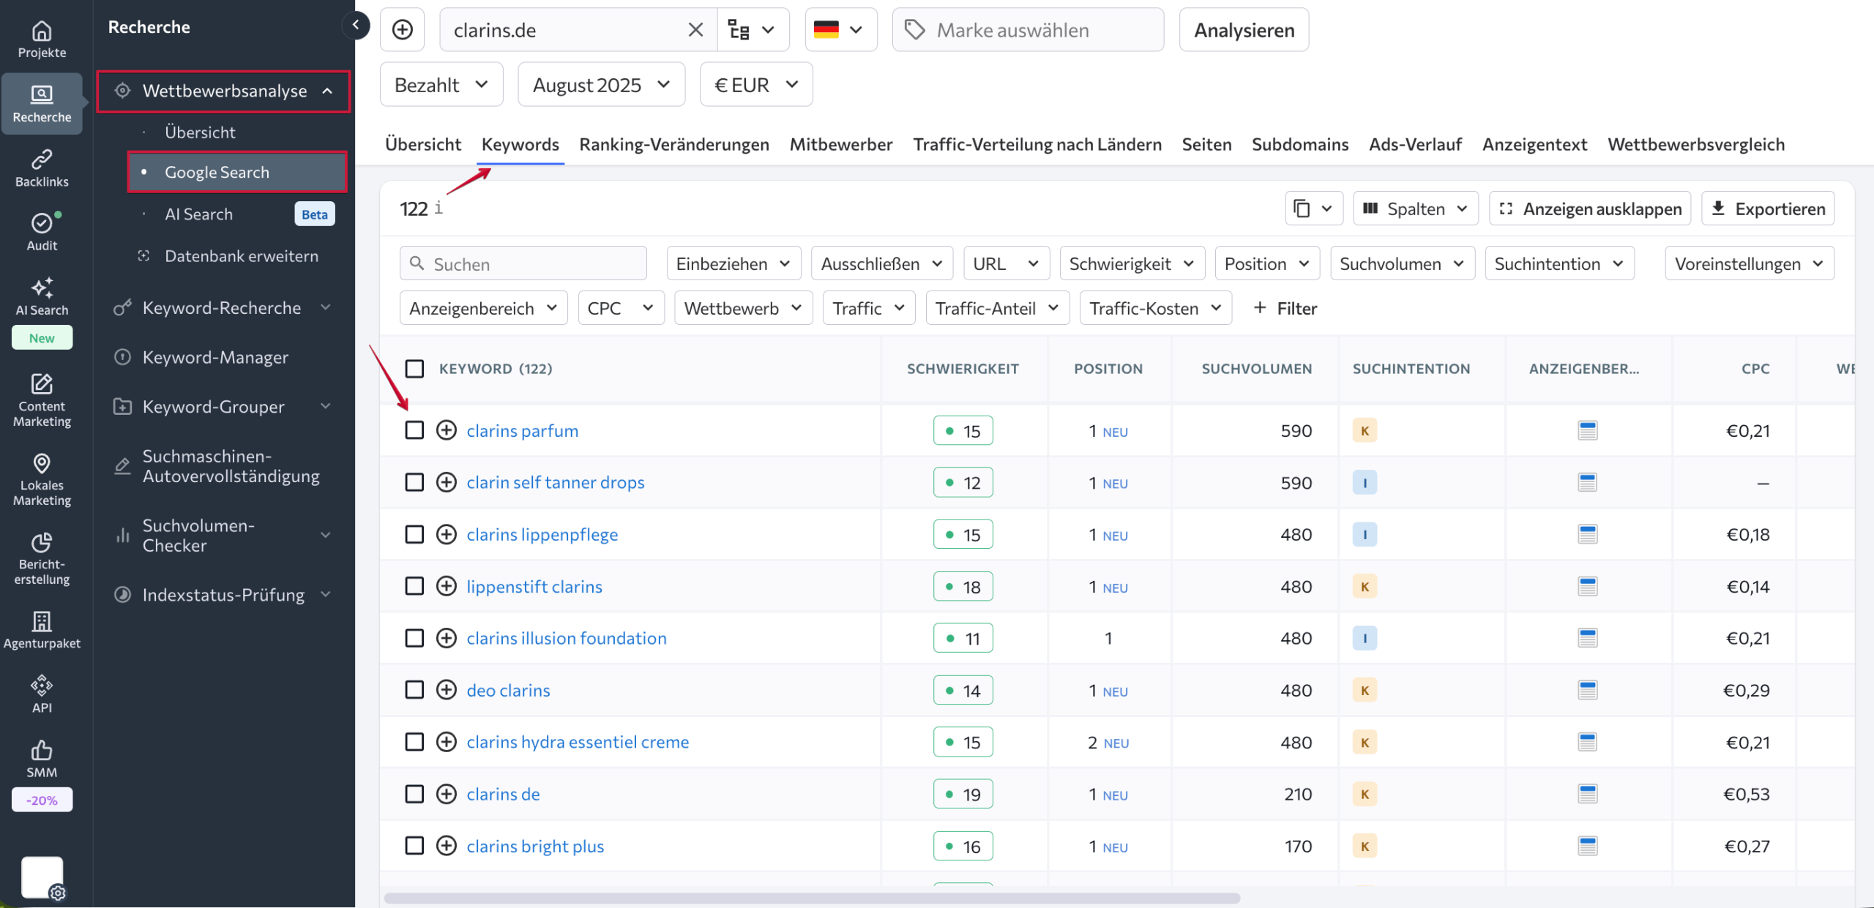
Task: Focus the Marke auswählen field
Action: [1028, 30]
